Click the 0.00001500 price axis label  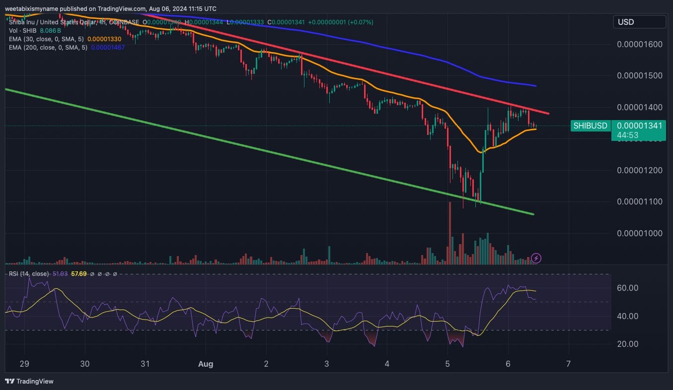click(x=640, y=75)
